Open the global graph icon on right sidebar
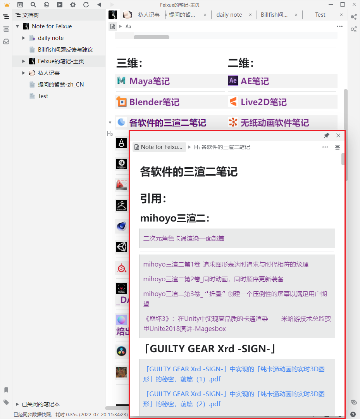Image resolution: width=360 pixels, height=419 pixels. [x=353, y=17]
